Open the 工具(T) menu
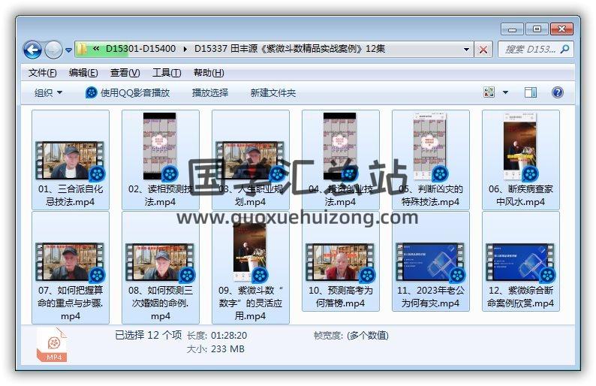 pyautogui.click(x=167, y=73)
